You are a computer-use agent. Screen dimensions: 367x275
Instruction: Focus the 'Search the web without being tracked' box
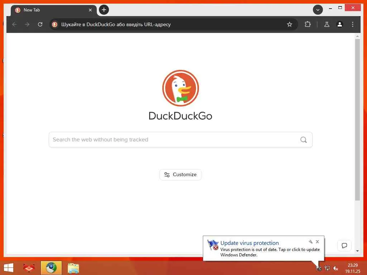(181, 140)
